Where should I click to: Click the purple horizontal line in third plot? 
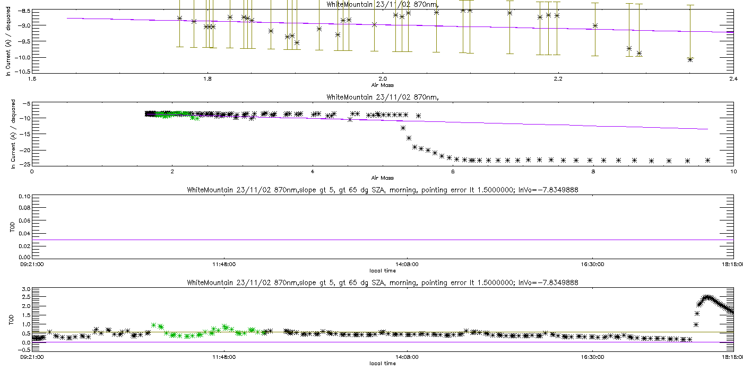point(382,240)
